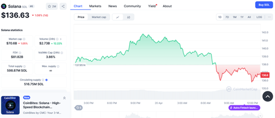Click Volume (24h) info icon
275x118 pixels.
(x=57, y=39)
